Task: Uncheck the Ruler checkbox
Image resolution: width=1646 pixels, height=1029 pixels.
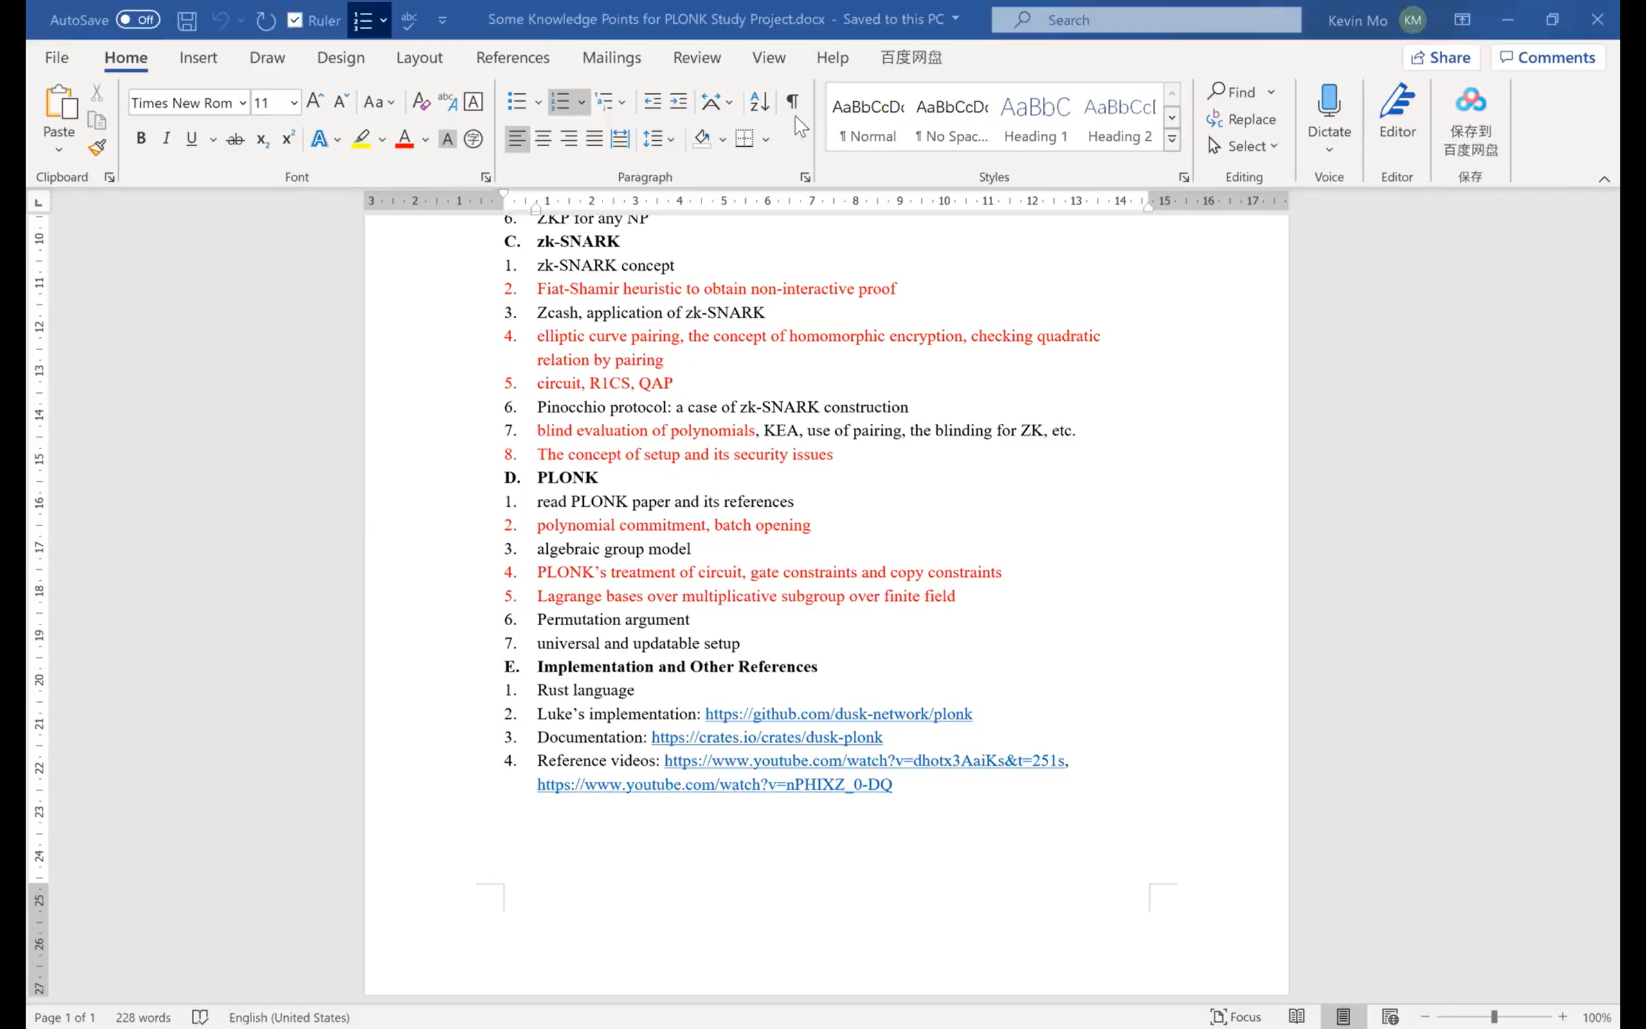Action: (294, 20)
